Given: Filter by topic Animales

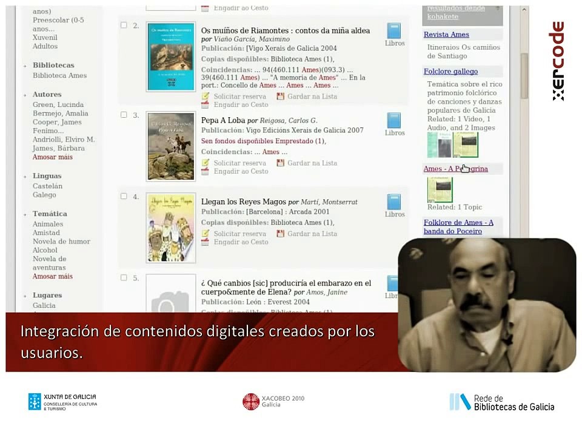Looking at the screenshot, I should point(48,224).
